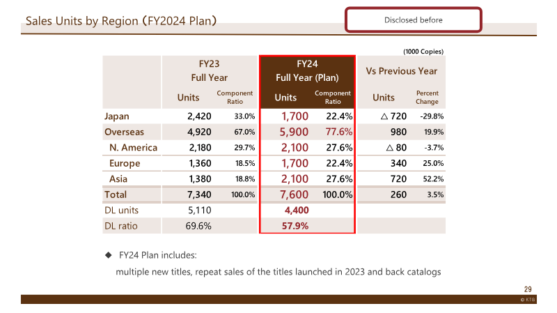557x313 pixels.
Task: Click the FY23 Full Year header
Action: coord(210,71)
